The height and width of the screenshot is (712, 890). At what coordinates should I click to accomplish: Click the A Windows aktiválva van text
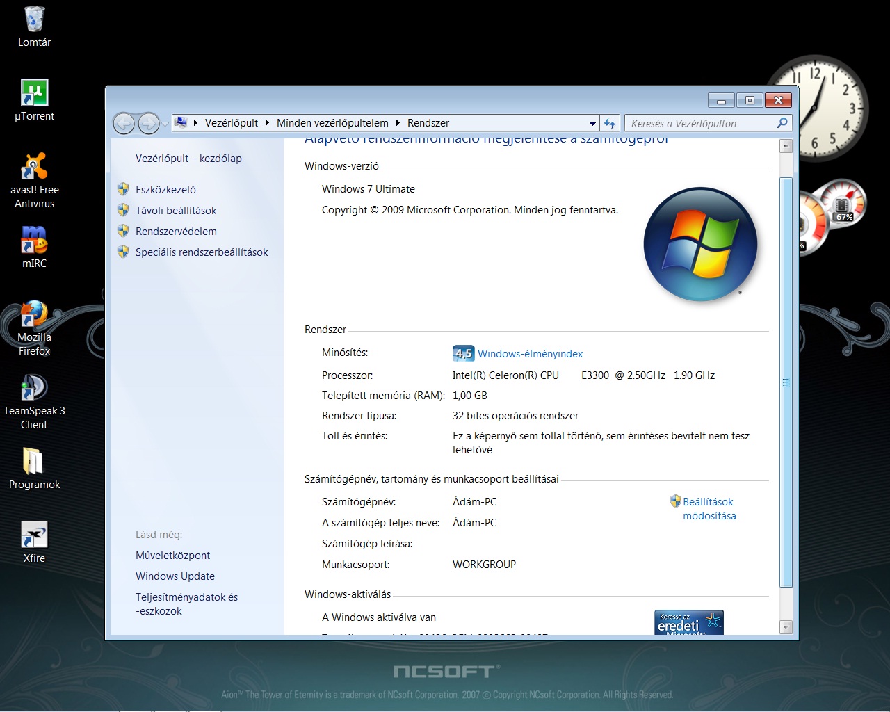coord(379,617)
